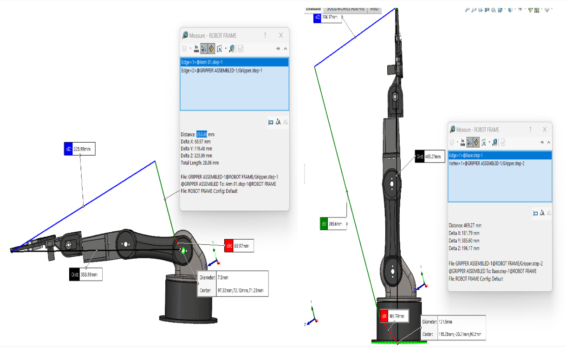This screenshot has width=566, height=347.
Task: Open Projected On dropdown arrow in Arm 01 Measure dialog
Action: [226, 48]
